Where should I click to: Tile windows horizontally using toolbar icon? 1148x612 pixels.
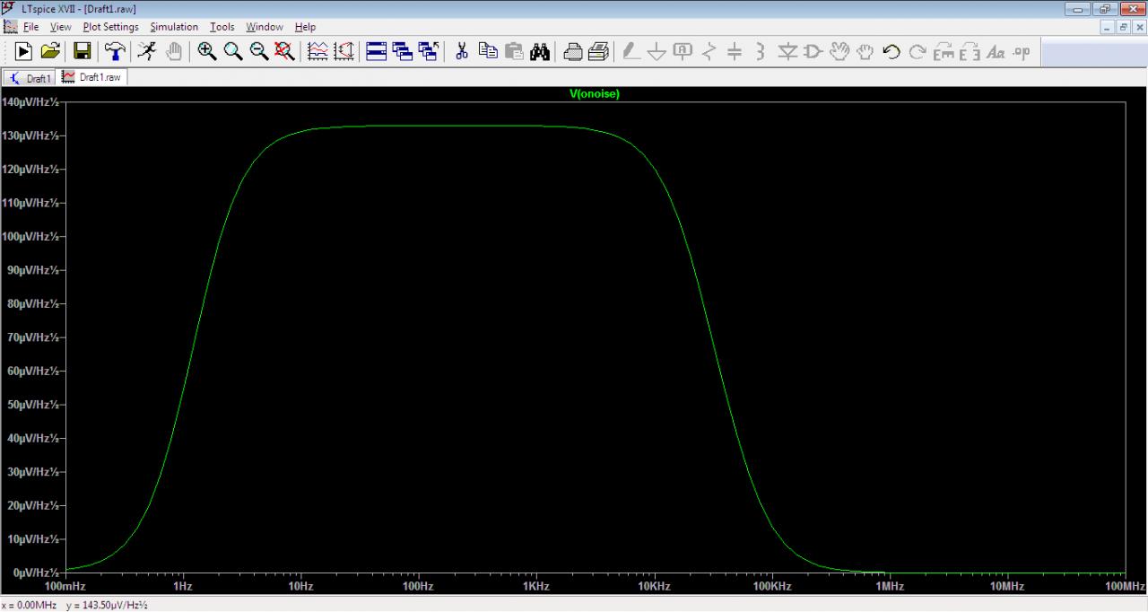[x=377, y=52]
